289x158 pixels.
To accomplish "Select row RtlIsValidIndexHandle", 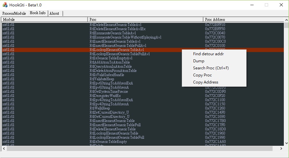I will [143, 75].
